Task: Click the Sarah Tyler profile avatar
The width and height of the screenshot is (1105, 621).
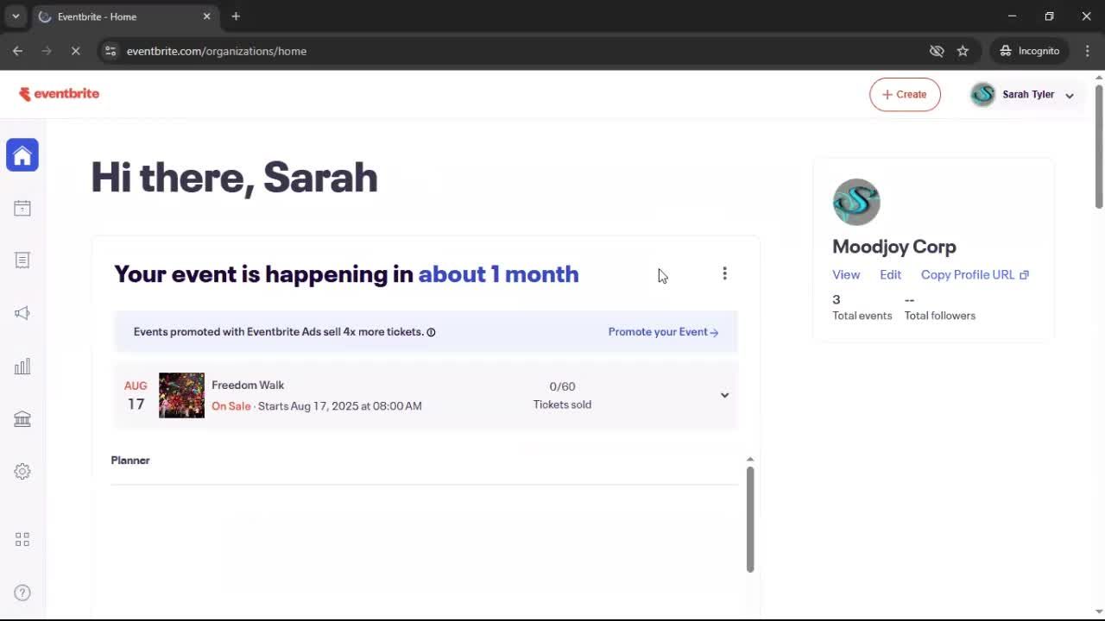Action: [982, 95]
